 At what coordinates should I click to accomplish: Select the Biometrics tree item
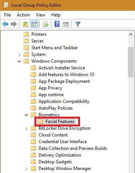(49, 115)
